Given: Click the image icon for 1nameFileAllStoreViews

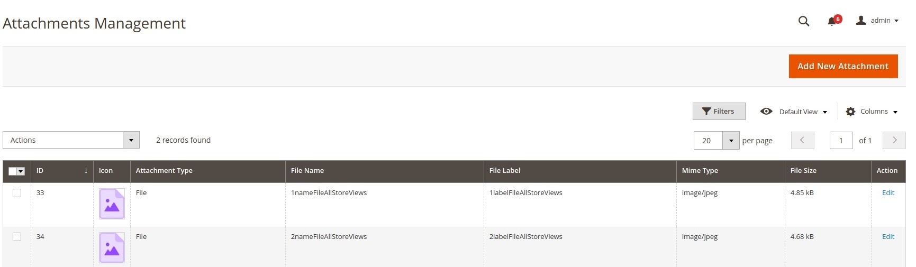Looking at the screenshot, I should 112,204.
